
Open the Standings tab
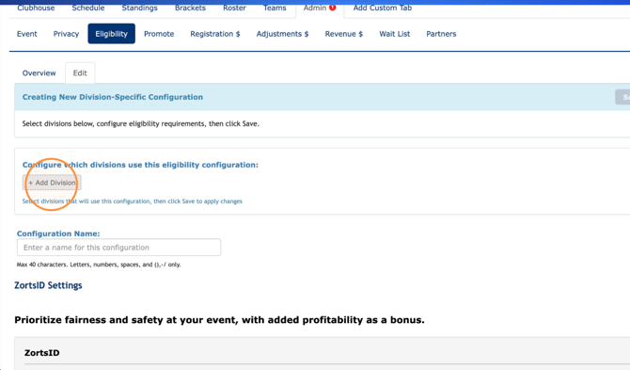coord(139,8)
